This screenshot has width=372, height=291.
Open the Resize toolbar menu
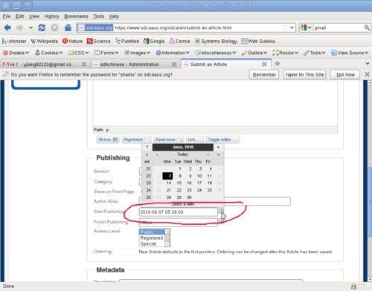pyautogui.click(x=285, y=53)
